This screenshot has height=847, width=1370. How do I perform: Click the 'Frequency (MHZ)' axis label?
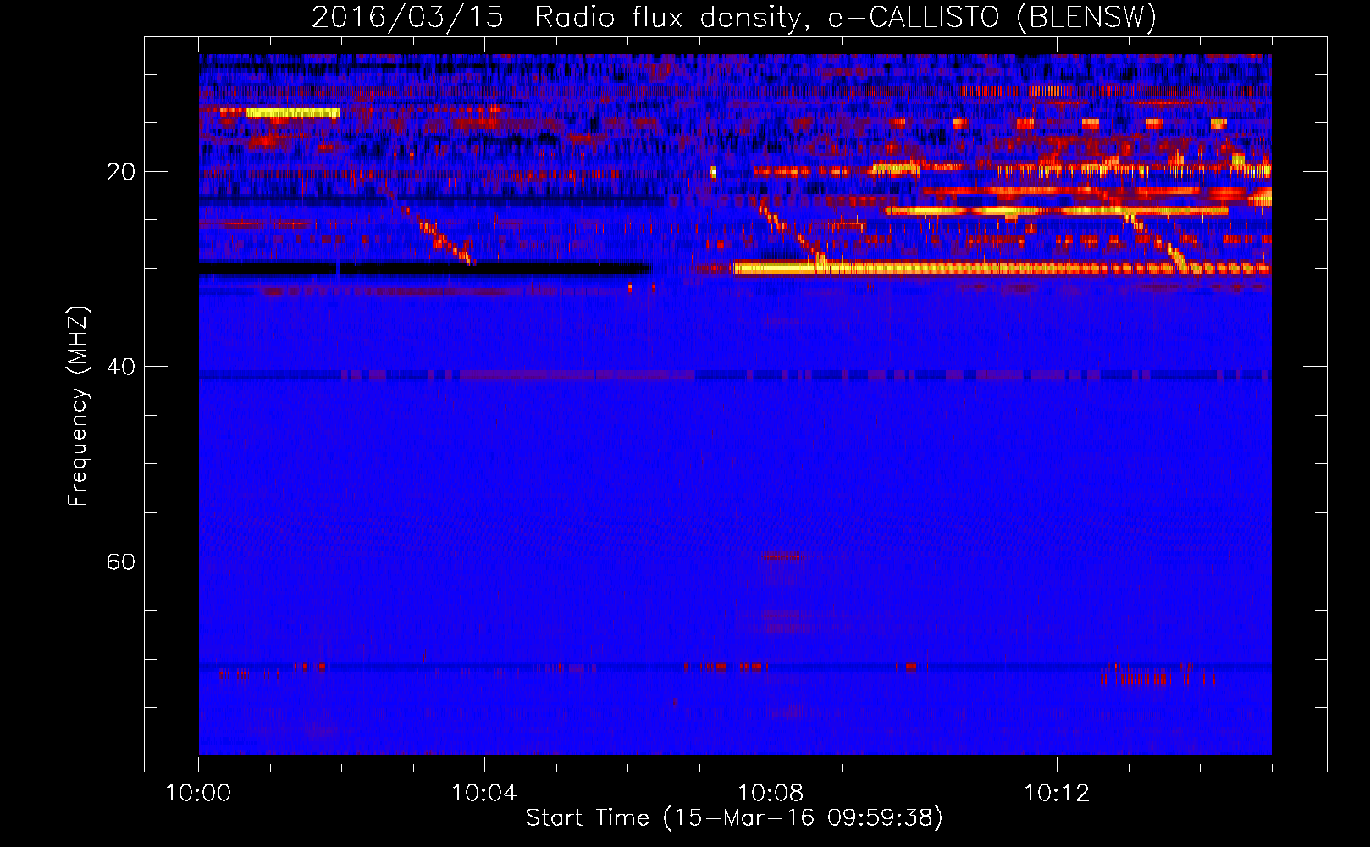tap(78, 407)
